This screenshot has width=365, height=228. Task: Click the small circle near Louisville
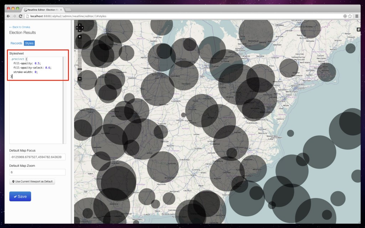(x=184, y=115)
